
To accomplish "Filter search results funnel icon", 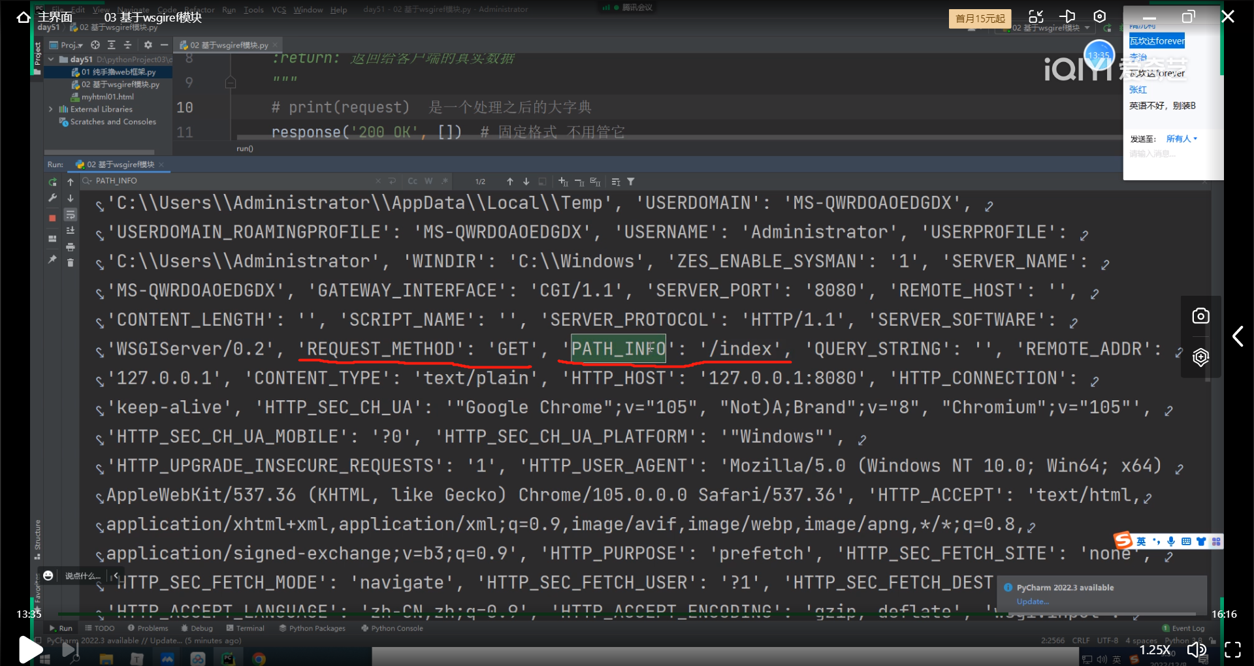I will (x=631, y=181).
